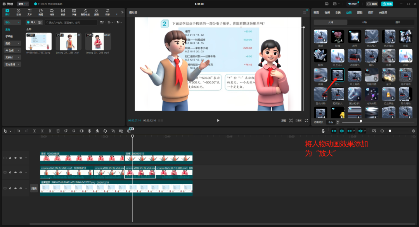Image resolution: width=419 pixels, height=227 pixels.
Task: Expand the 我的 dropdown in the sidebar
Action: (12, 43)
